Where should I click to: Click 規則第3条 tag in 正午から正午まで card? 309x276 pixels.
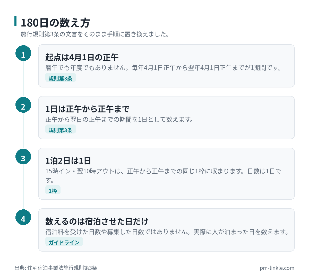(61, 129)
